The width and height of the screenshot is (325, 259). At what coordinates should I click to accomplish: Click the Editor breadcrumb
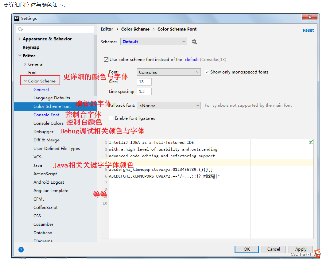[x=107, y=29]
